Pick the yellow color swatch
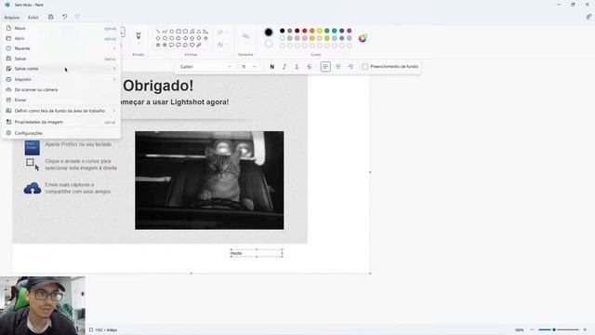The image size is (595, 335). tap(319, 31)
